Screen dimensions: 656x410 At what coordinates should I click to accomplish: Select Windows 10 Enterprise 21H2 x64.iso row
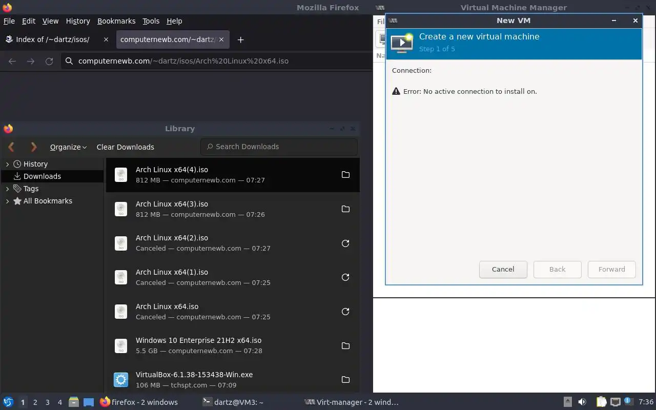[x=233, y=346]
